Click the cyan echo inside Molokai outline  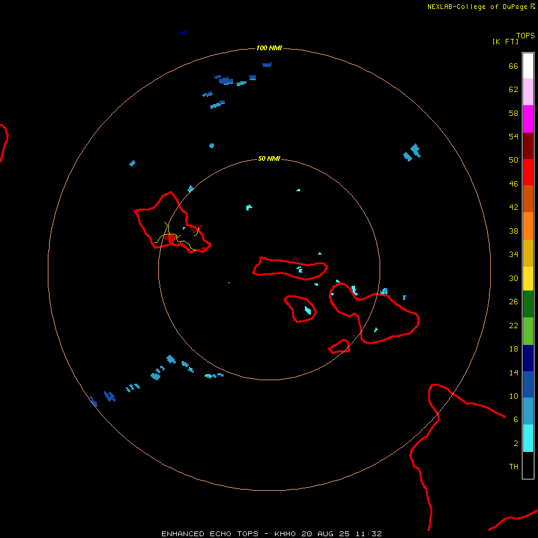point(300,270)
